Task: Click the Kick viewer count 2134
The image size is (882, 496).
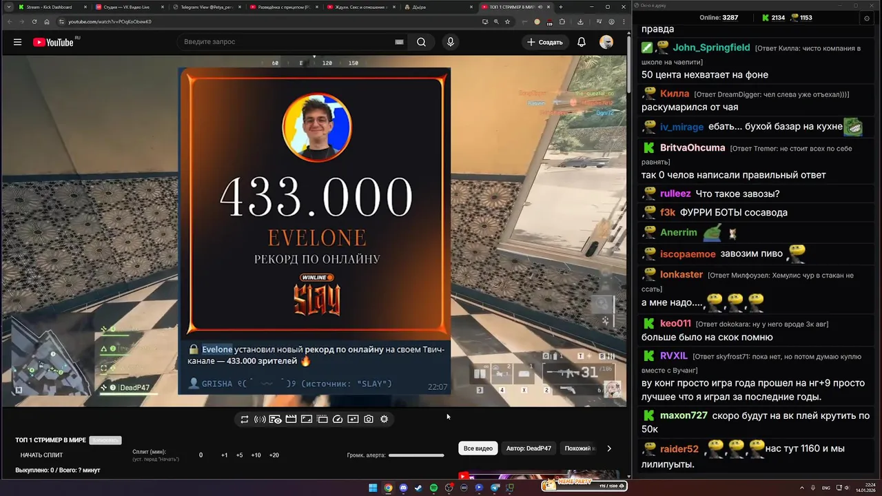Action: click(x=773, y=18)
